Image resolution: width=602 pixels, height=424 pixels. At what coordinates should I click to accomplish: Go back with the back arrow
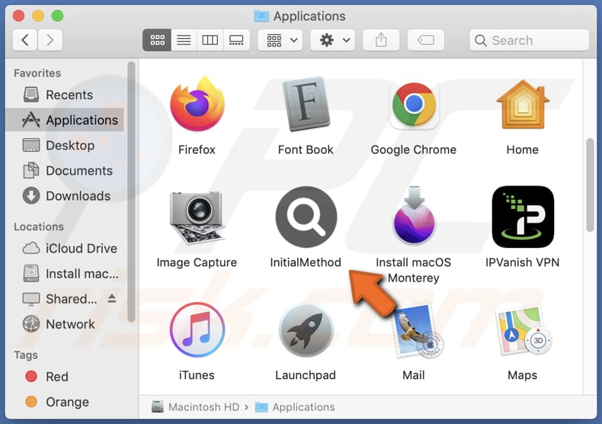[x=25, y=40]
